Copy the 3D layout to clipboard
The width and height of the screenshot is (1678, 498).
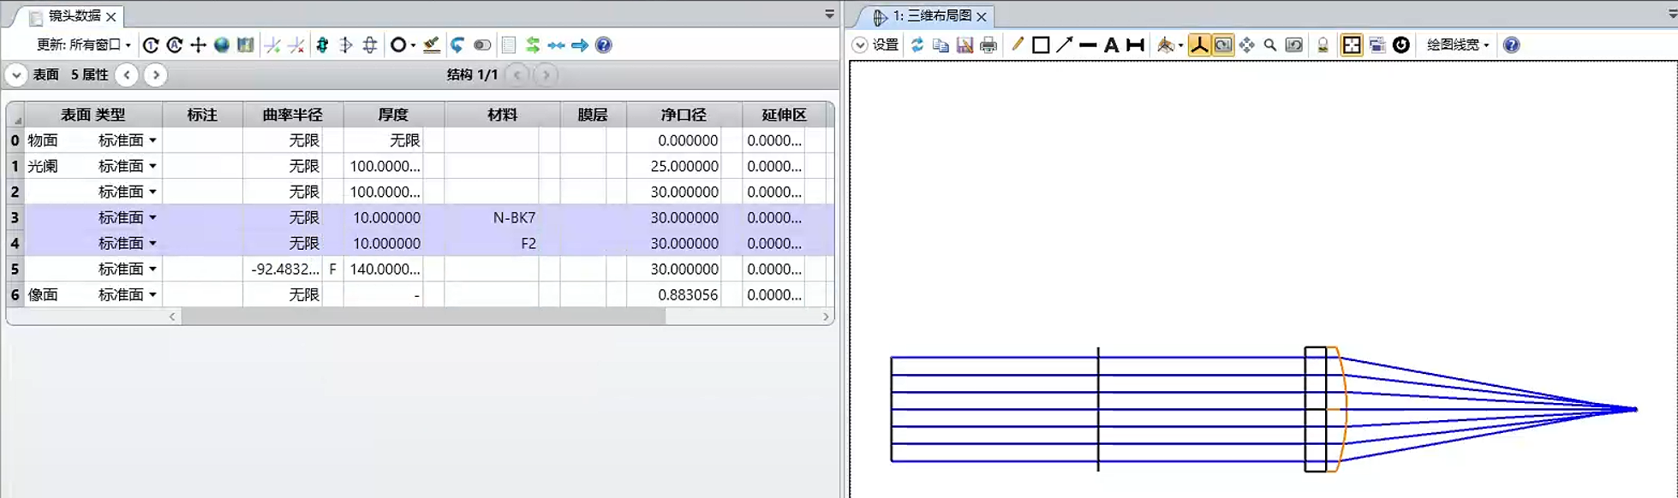(x=941, y=45)
